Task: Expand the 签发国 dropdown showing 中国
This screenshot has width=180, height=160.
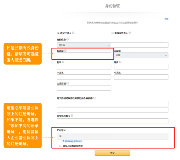Action: point(141,55)
